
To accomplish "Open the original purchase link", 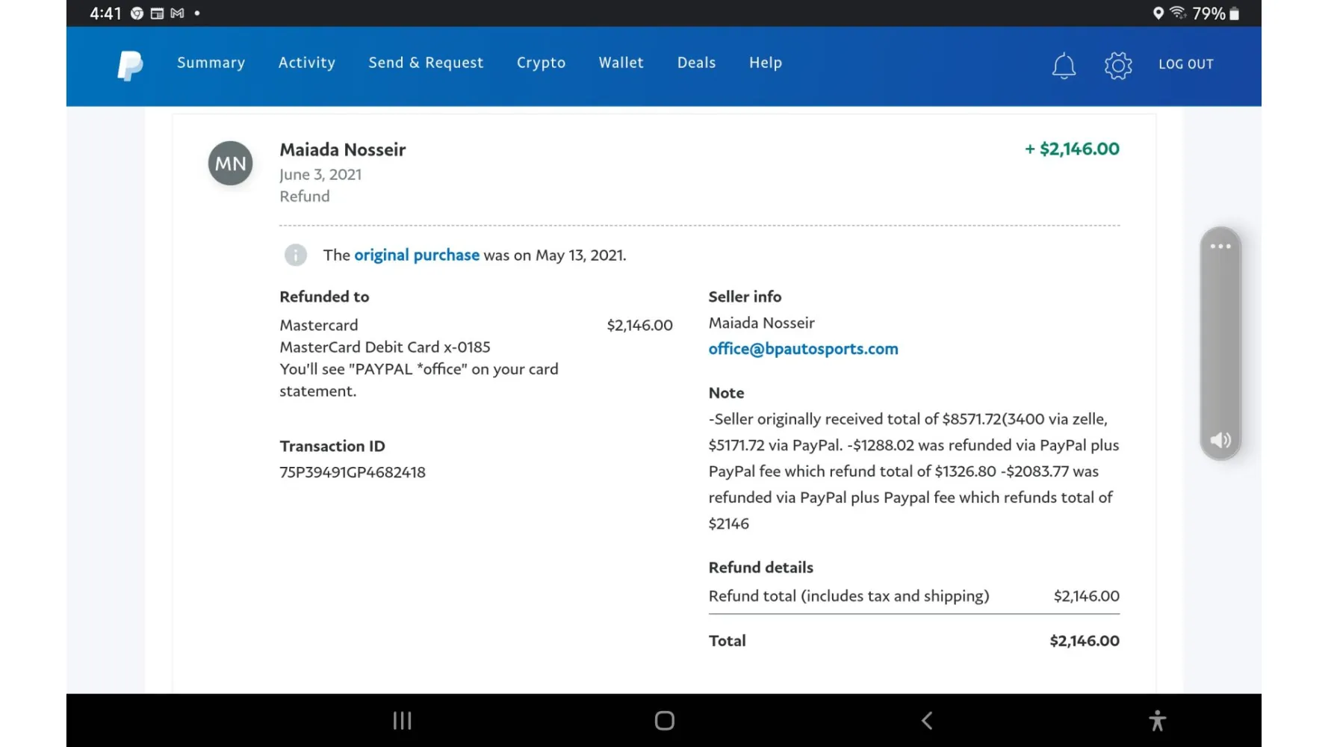I will [x=417, y=255].
